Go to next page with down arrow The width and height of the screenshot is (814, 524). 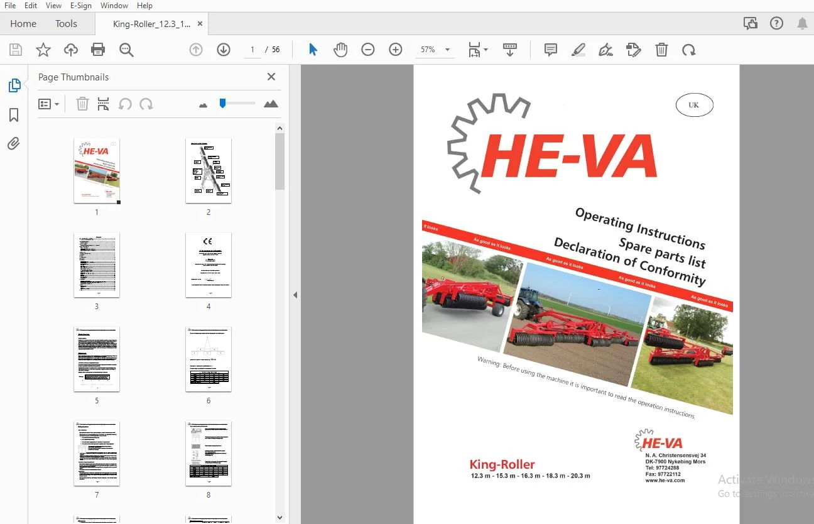(x=224, y=50)
